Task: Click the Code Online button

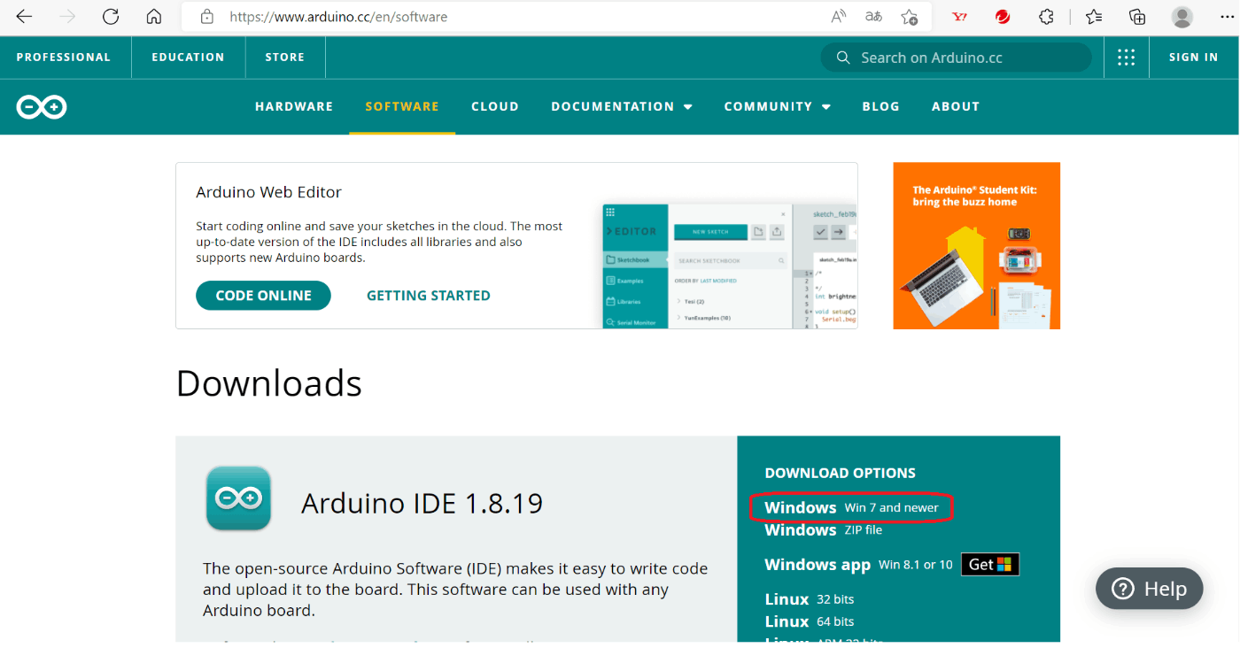Action: click(x=263, y=296)
